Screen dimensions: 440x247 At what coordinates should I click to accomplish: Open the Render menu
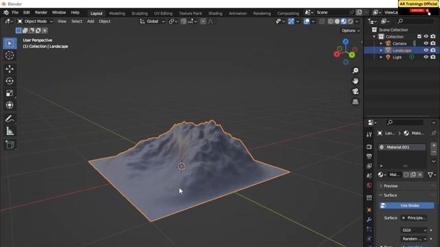coord(41,12)
